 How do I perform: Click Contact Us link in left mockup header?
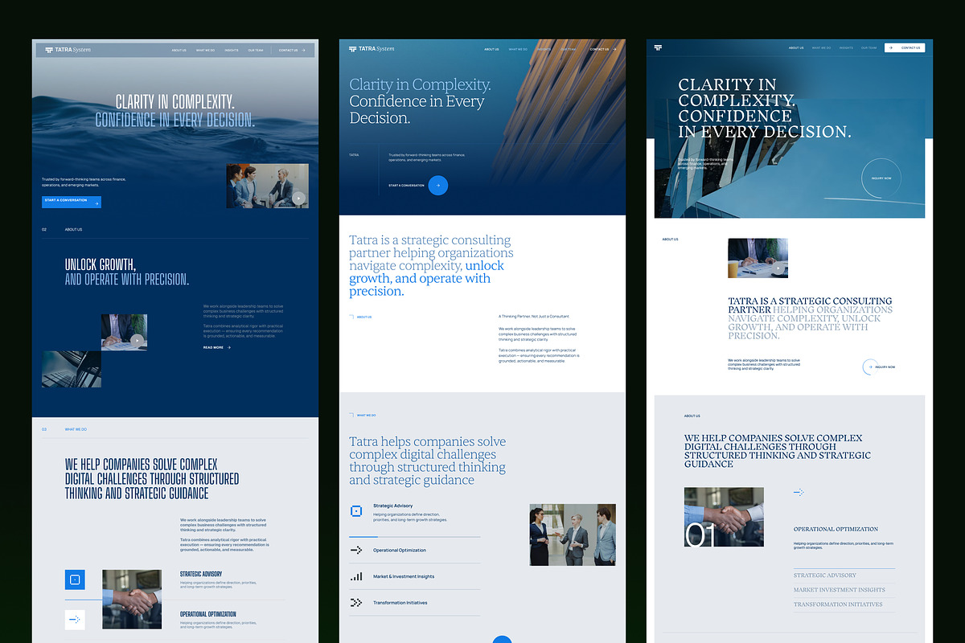291,51
